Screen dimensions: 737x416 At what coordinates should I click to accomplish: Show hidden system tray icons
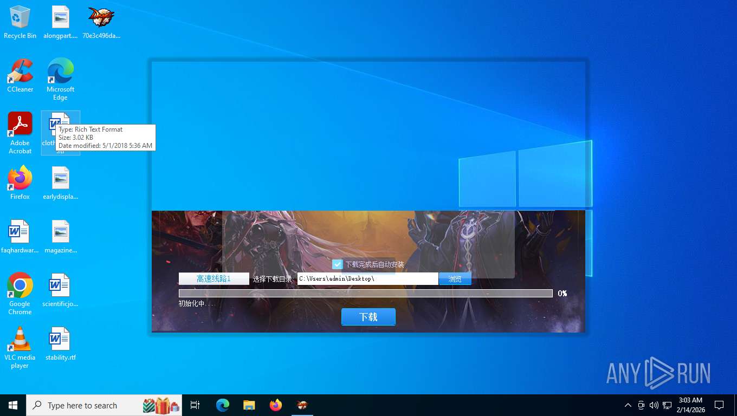(x=628, y=405)
